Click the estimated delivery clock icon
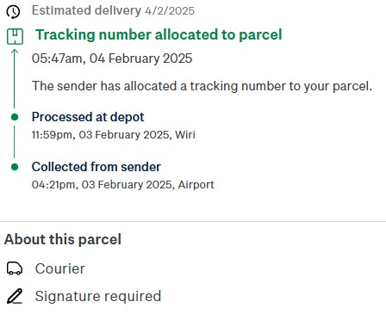 13,12
